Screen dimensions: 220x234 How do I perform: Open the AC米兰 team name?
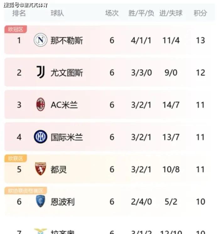(x=64, y=105)
